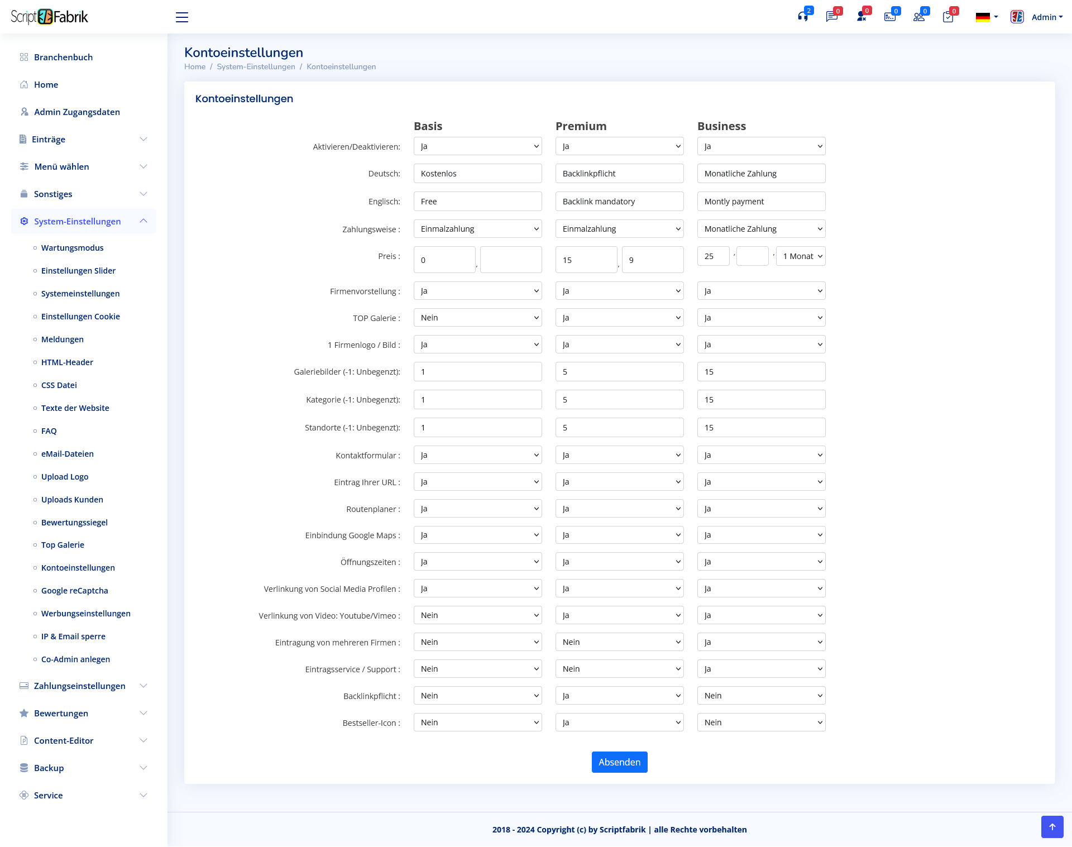Open Einstellungen Slider submenu item
Image resolution: width=1072 pixels, height=847 pixels.
click(78, 271)
